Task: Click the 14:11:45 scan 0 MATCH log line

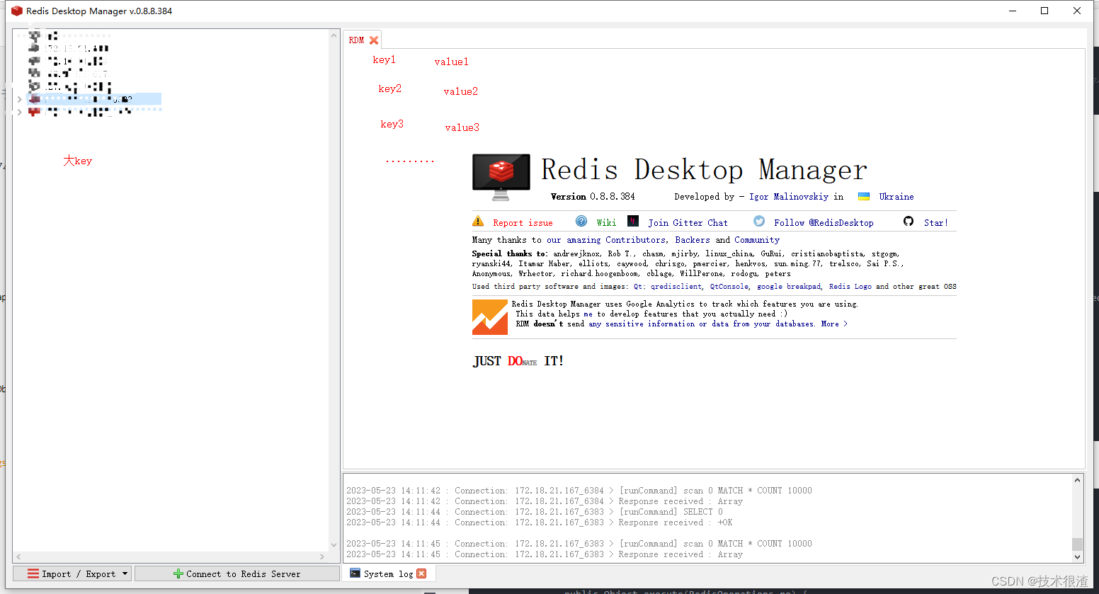Action: click(x=579, y=544)
